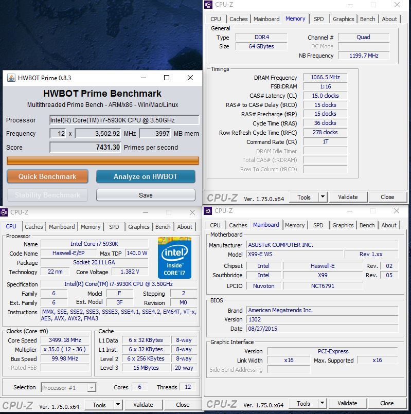The height and width of the screenshot is (414, 411).
Task: Open Bench tab in CPU window
Action: 163,227
